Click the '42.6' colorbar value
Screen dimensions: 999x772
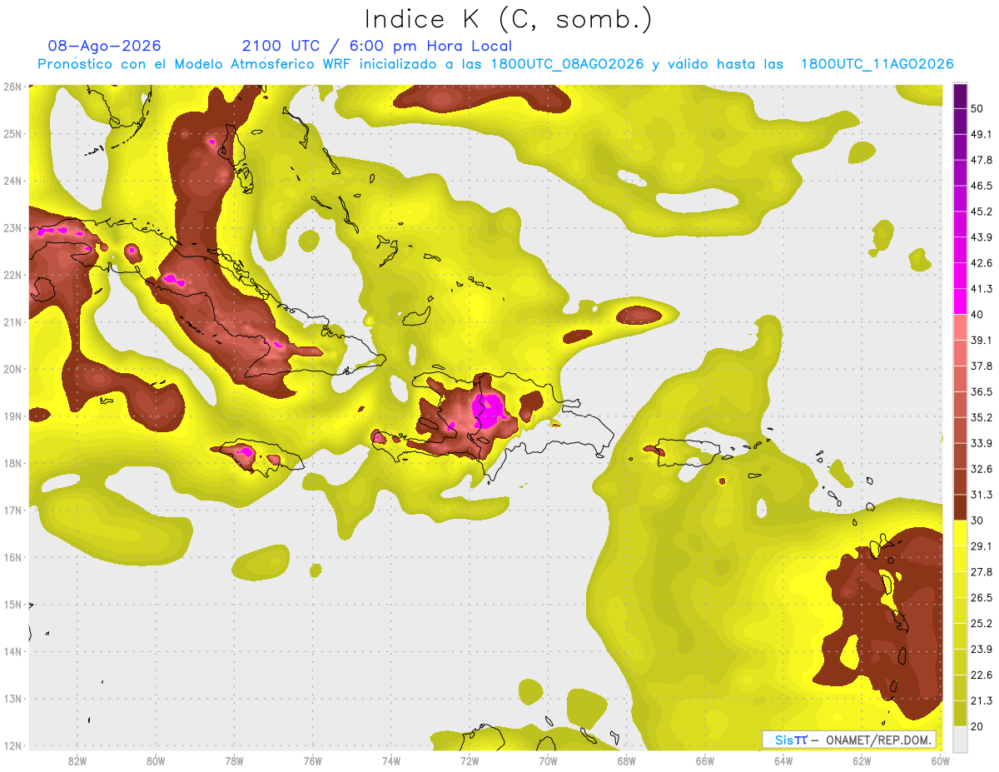(x=981, y=263)
